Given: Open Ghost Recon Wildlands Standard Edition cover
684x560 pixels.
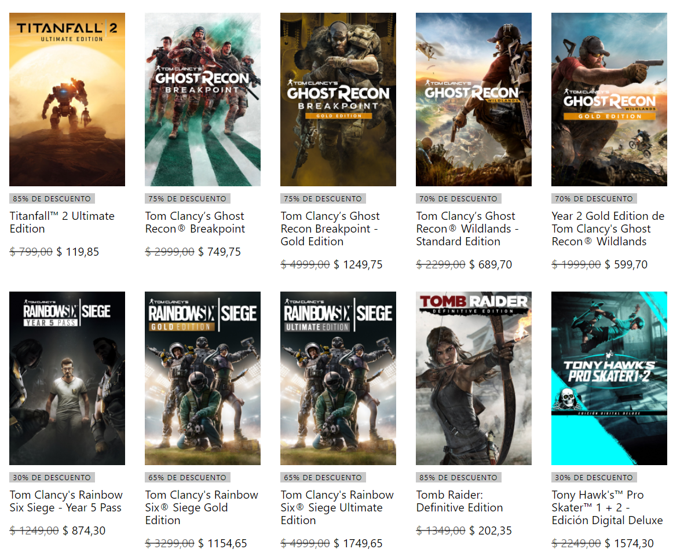Looking at the screenshot, I should click(x=474, y=100).
